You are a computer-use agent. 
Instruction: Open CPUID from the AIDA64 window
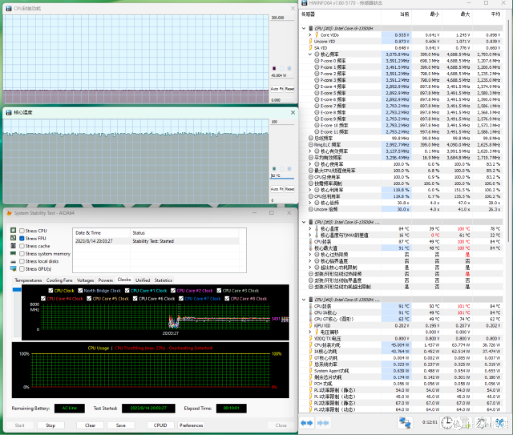coord(161,425)
